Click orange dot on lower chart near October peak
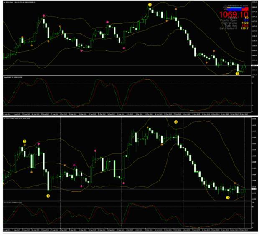This screenshot has height=236, width=259. (162, 144)
